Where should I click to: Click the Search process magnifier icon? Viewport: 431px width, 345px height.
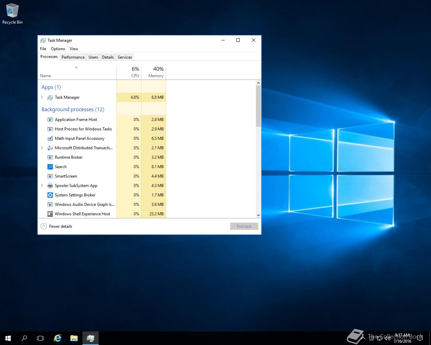coord(50,167)
